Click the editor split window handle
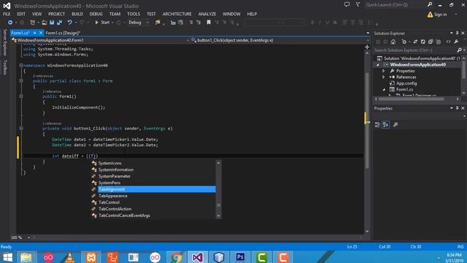 pyautogui.click(x=367, y=47)
